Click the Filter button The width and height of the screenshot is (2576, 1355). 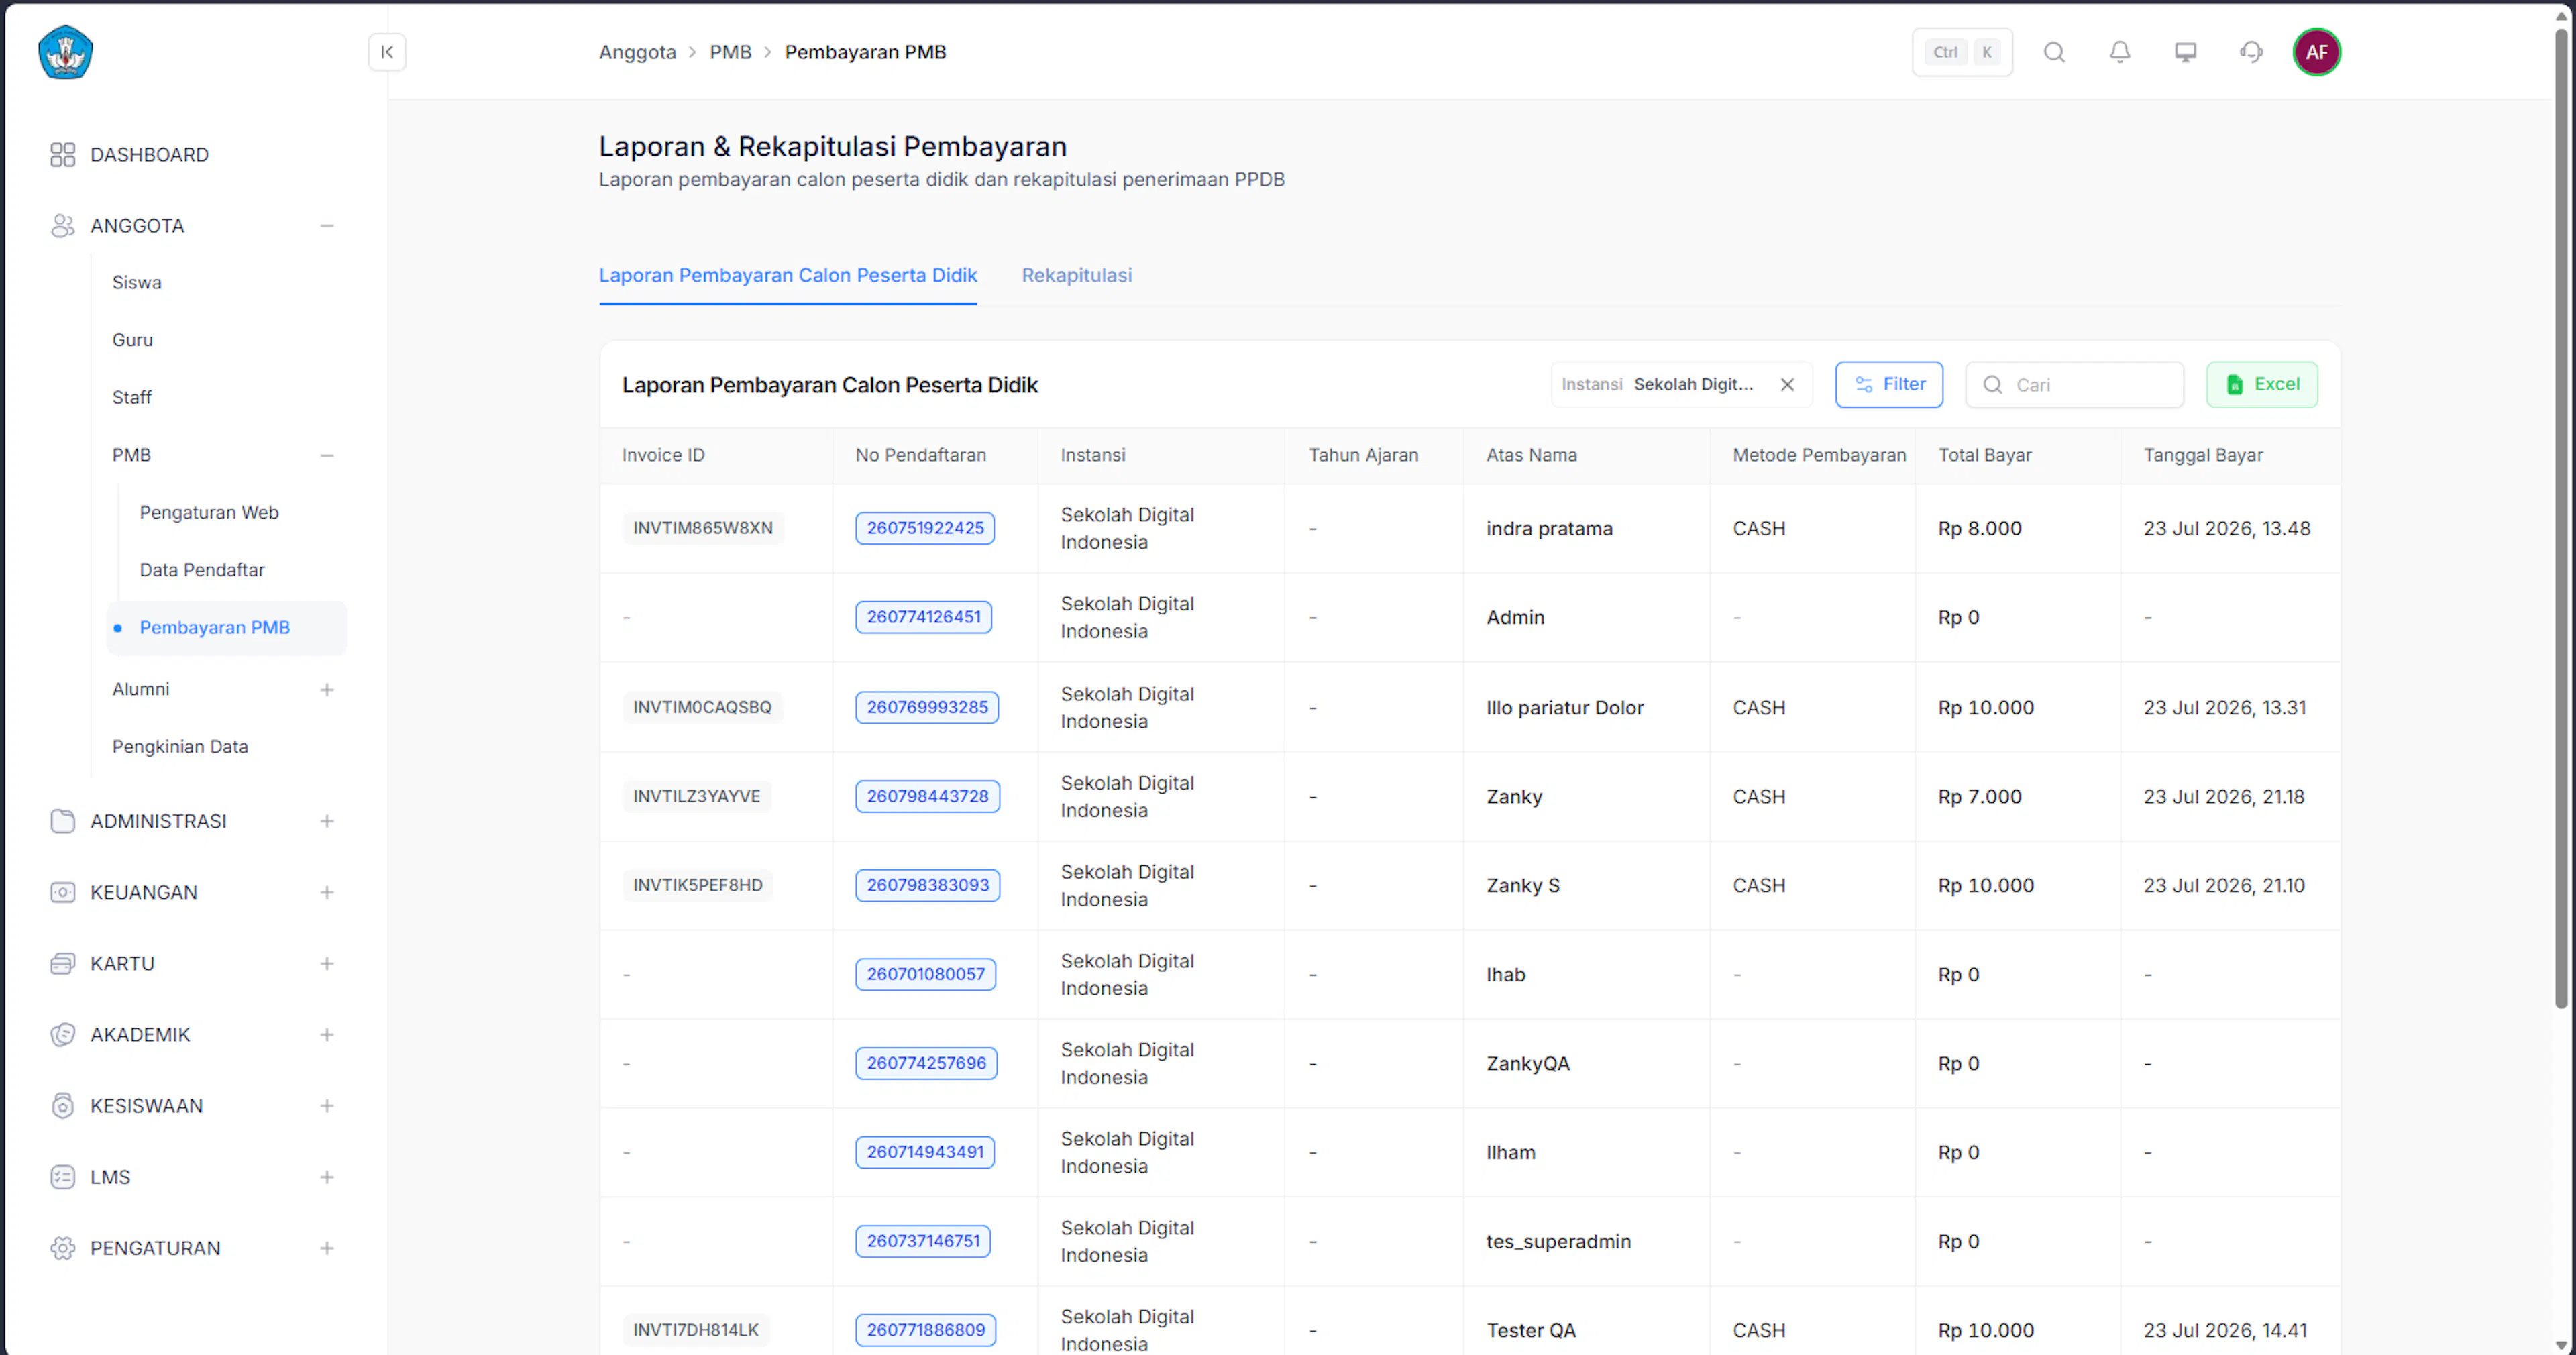point(1889,385)
